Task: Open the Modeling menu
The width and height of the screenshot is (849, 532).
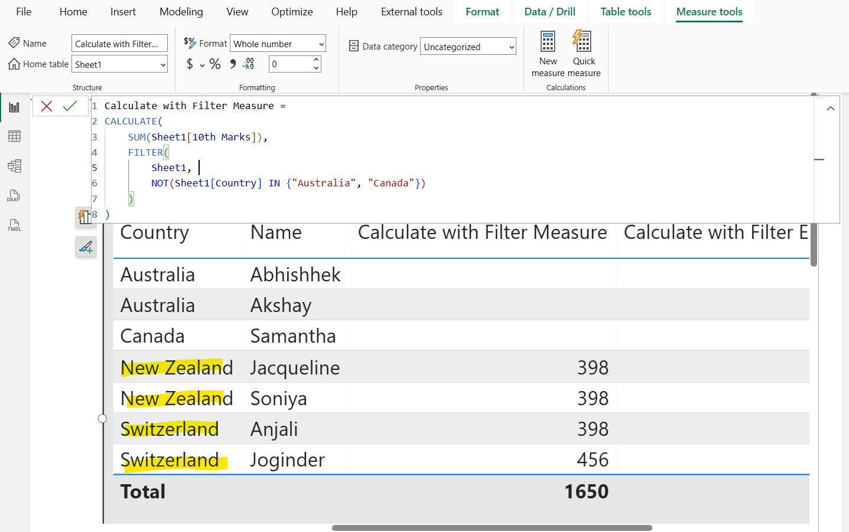Action: coord(181,11)
